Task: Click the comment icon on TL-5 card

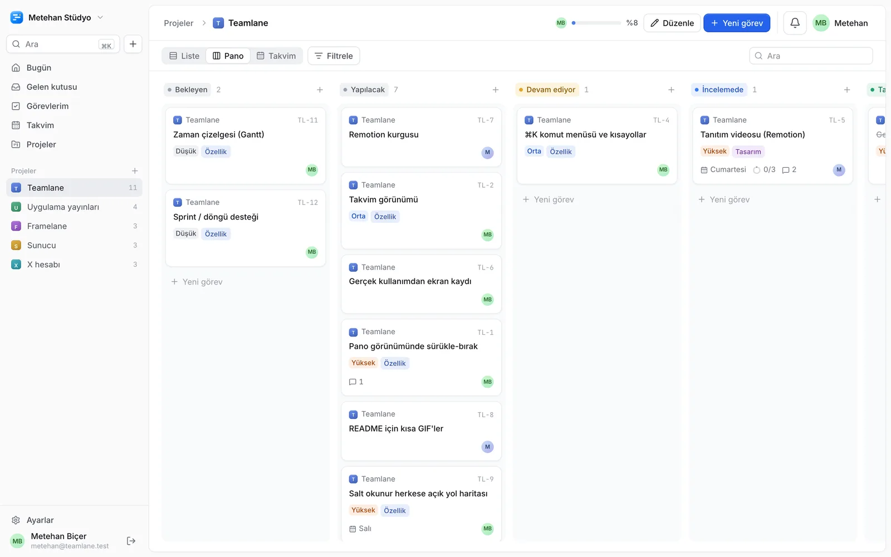Action: pos(786,170)
